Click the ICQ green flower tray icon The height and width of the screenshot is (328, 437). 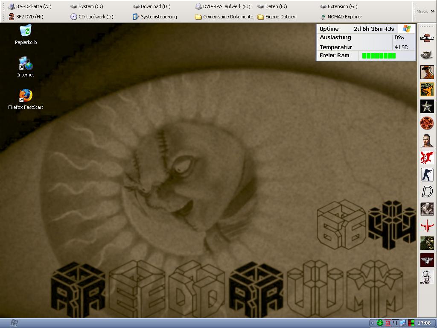pyautogui.click(x=379, y=323)
